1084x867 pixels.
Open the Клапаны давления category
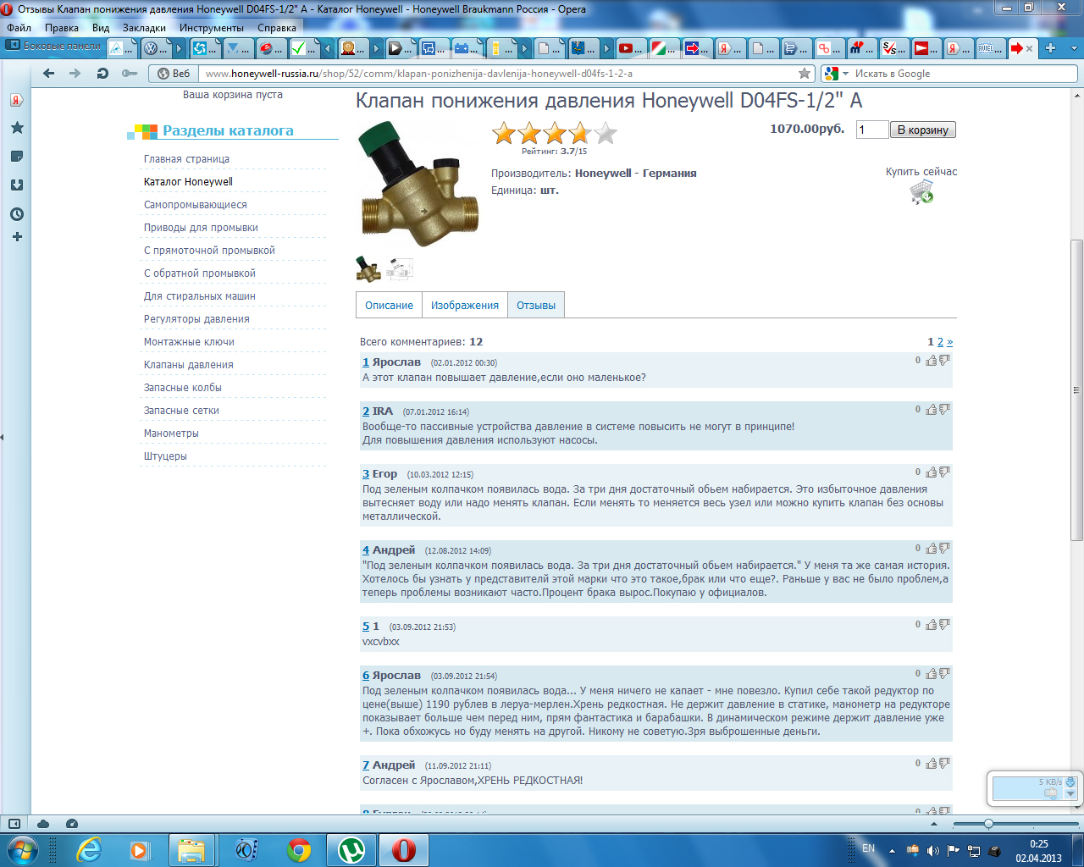pos(189,364)
